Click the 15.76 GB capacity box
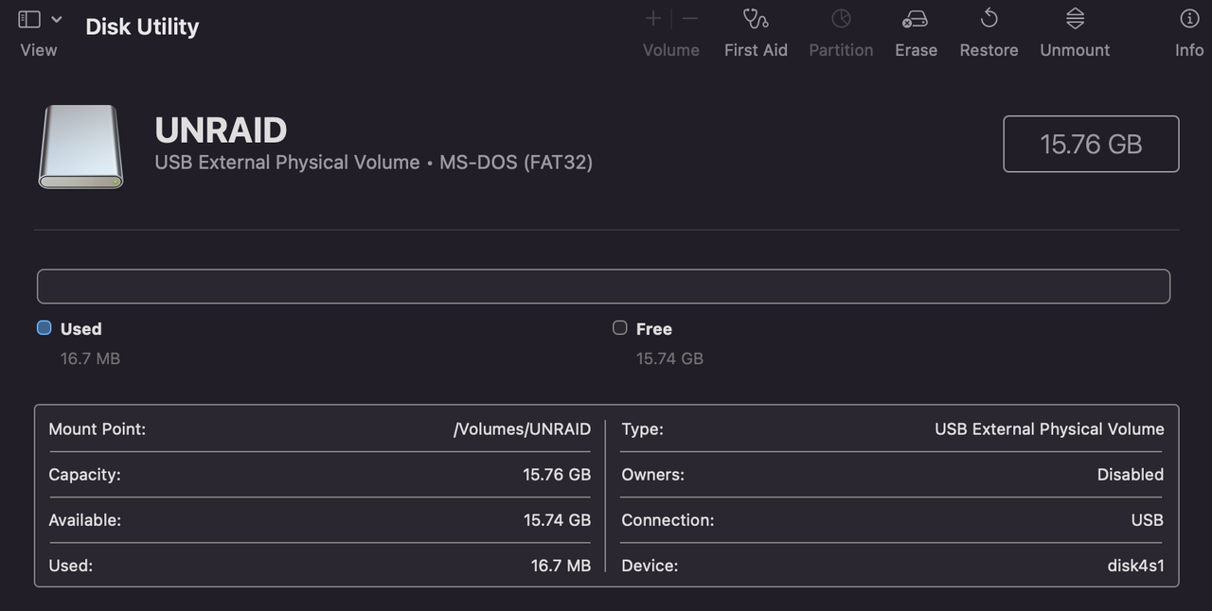This screenshot has width=1212, height=611. point(1091,144)
